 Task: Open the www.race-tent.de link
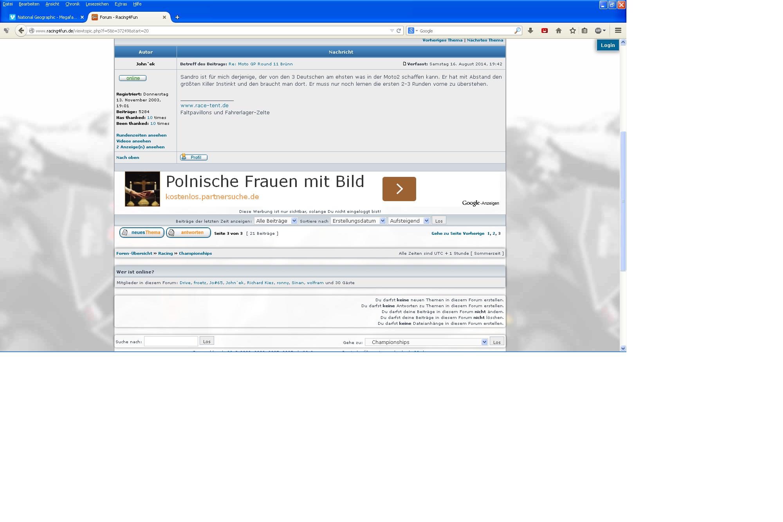coord(204,105)
